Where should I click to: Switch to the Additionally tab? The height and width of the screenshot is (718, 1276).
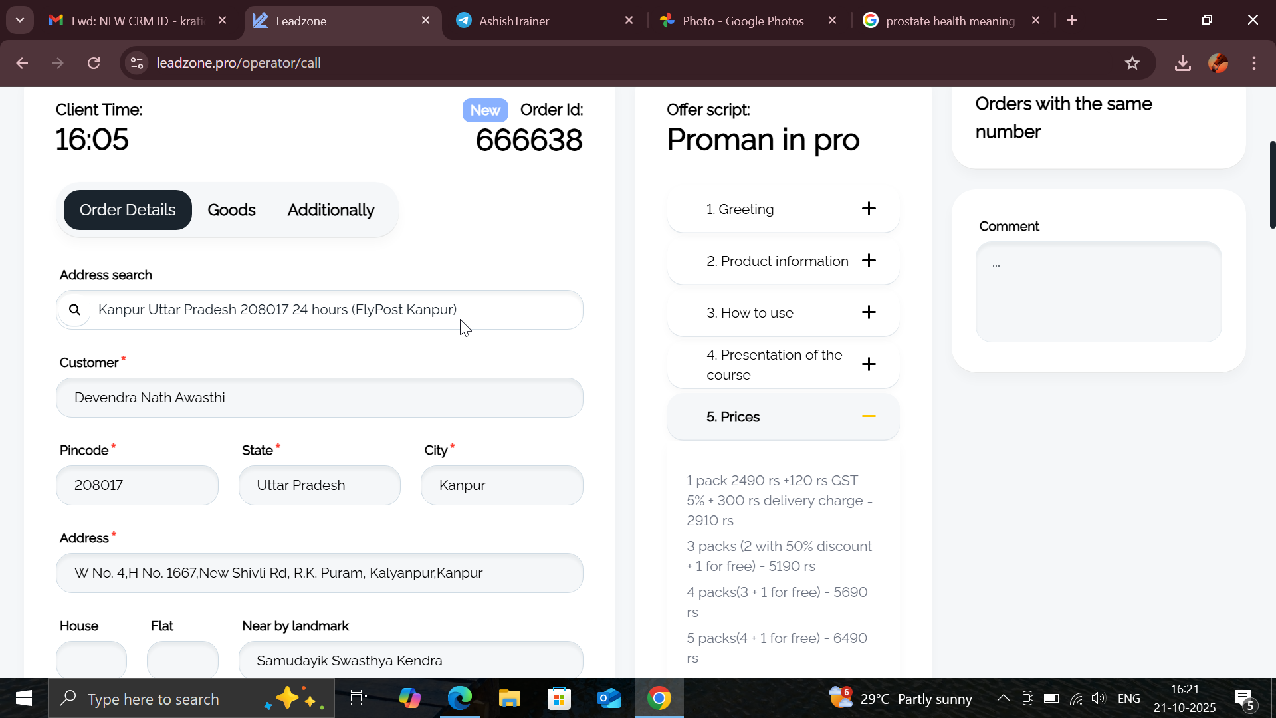pyautogui.click(x=331, y=210)
